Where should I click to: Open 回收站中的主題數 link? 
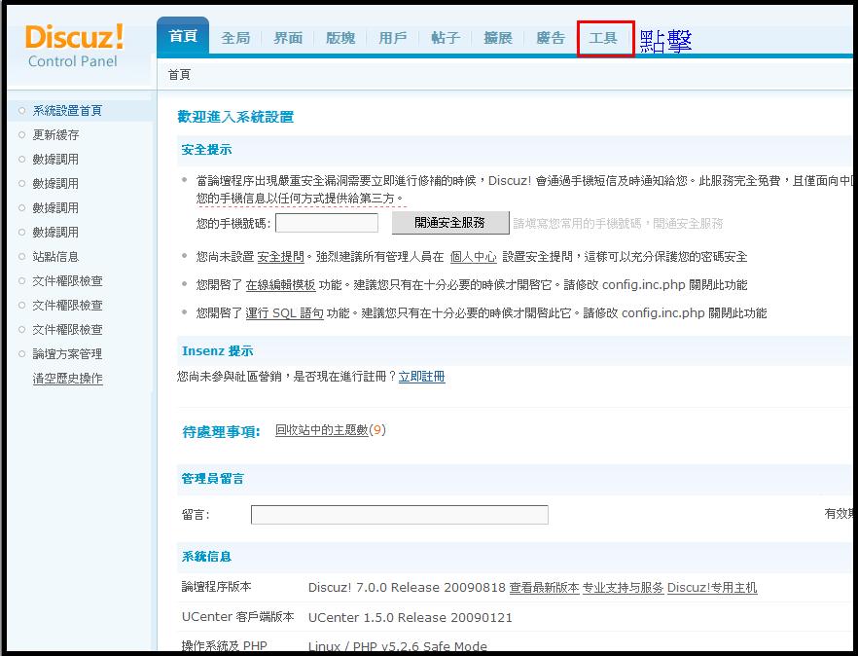pos(321,429)
